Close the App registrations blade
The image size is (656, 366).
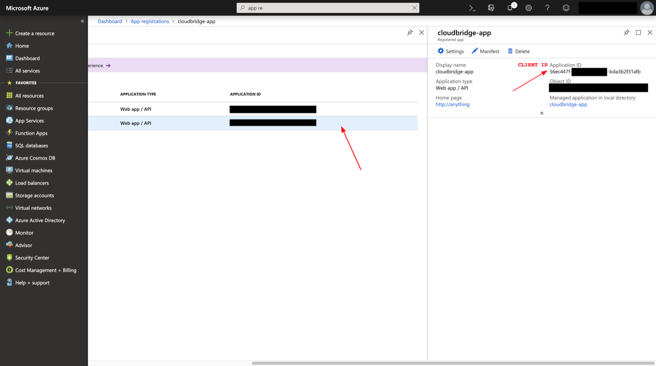pos(422,33)
